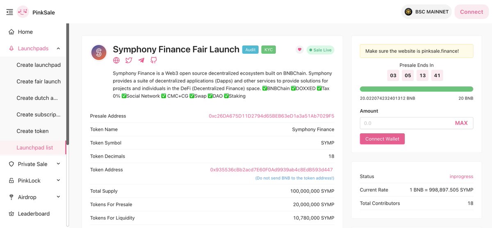Image resolution: width=492 pixels, height=228 pixels.
Task: Click the Connect Wallet button
Action: (x=382, y=139)
